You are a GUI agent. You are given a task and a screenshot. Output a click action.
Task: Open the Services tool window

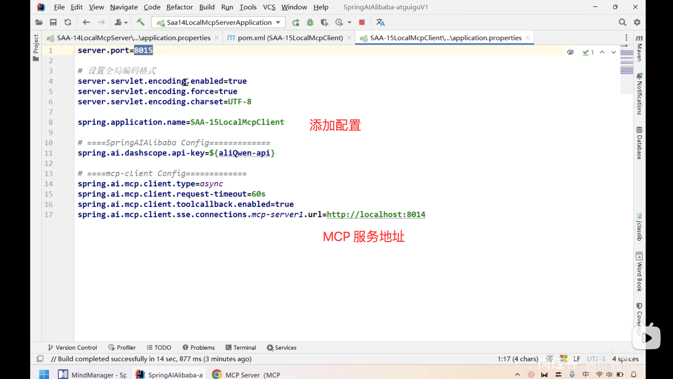coord(282,347)
